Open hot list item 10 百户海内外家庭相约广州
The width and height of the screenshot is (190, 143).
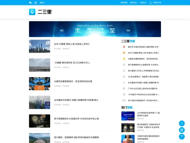click(x=144, y=100)
